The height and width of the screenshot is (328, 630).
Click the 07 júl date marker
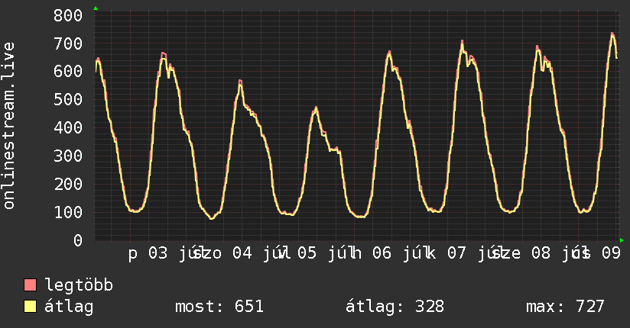click(473, 253)
